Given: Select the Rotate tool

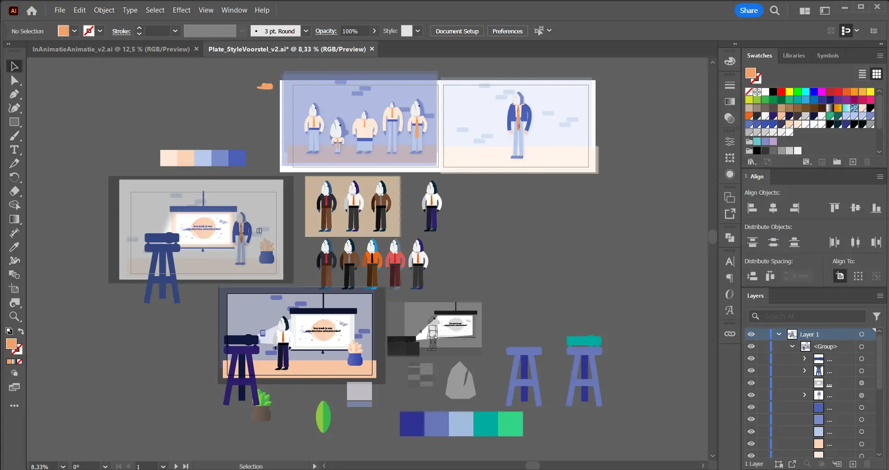Looking at the screenshot, I should click(14, 177).
